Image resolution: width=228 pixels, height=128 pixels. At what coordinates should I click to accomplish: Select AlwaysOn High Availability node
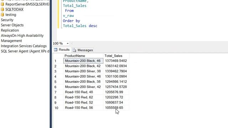click(22, 36)
